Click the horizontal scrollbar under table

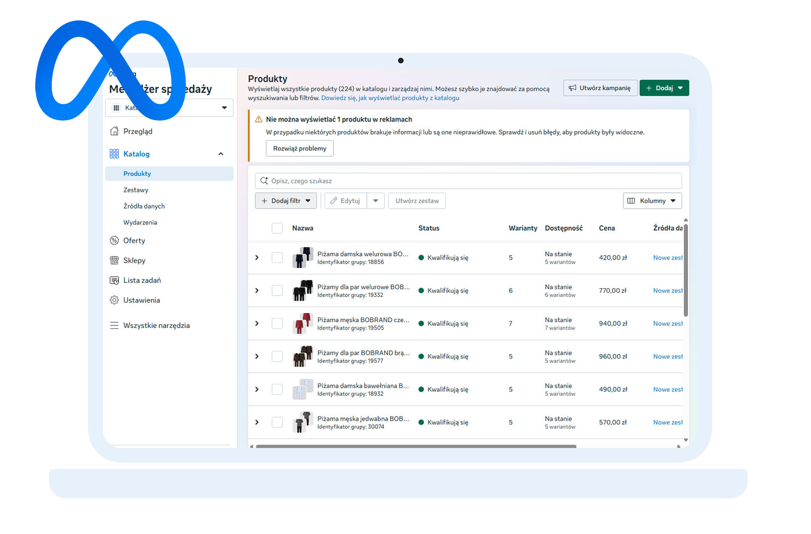416,446
